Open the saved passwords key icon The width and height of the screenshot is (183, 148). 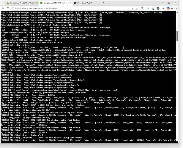coord(133,8)
